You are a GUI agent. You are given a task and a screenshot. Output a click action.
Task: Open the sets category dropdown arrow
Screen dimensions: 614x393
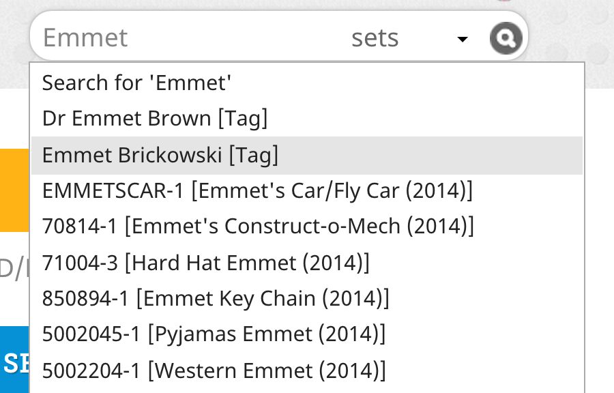tap(463, 39)
